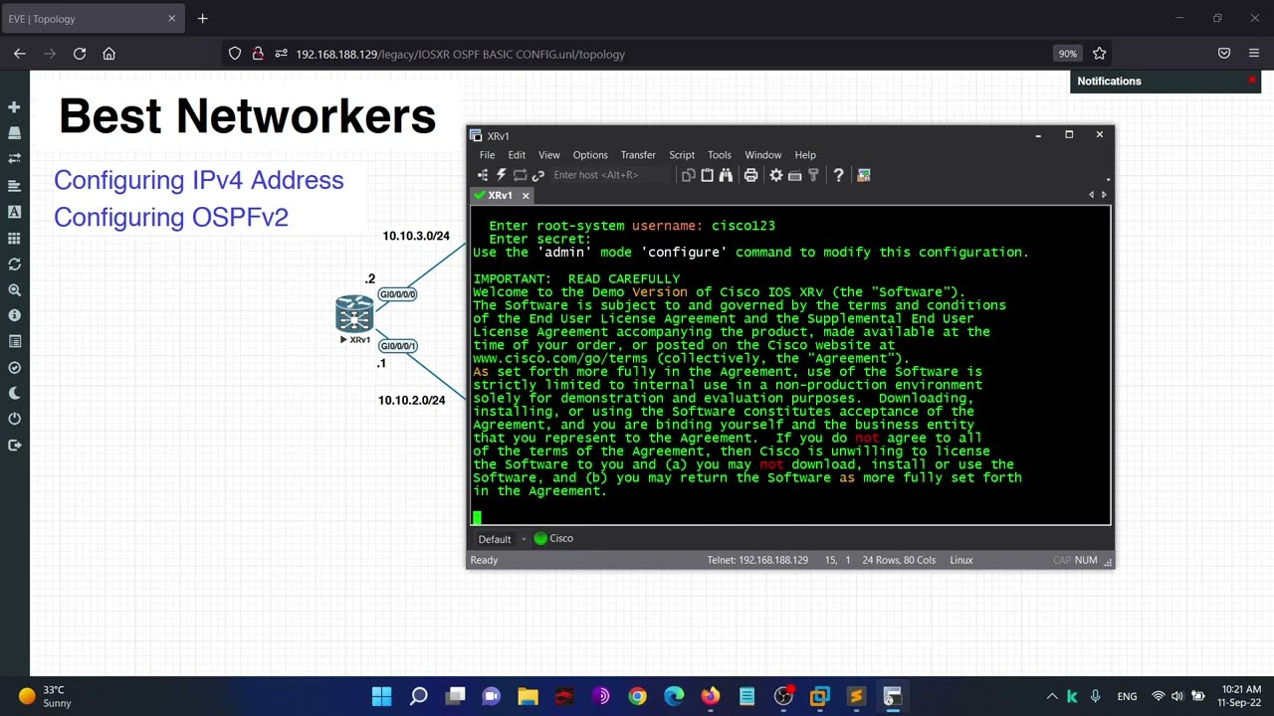Open the Help menu in SecureCRT

point(805,155)
